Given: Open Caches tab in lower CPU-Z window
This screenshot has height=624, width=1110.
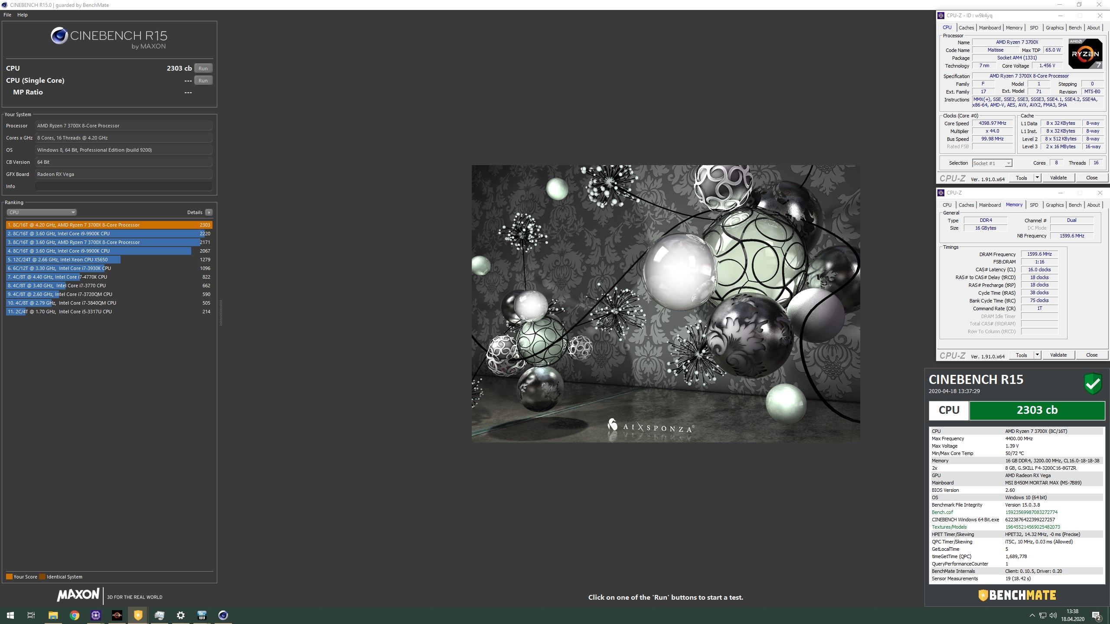Looking at the screenshot, I should [966, 205].
